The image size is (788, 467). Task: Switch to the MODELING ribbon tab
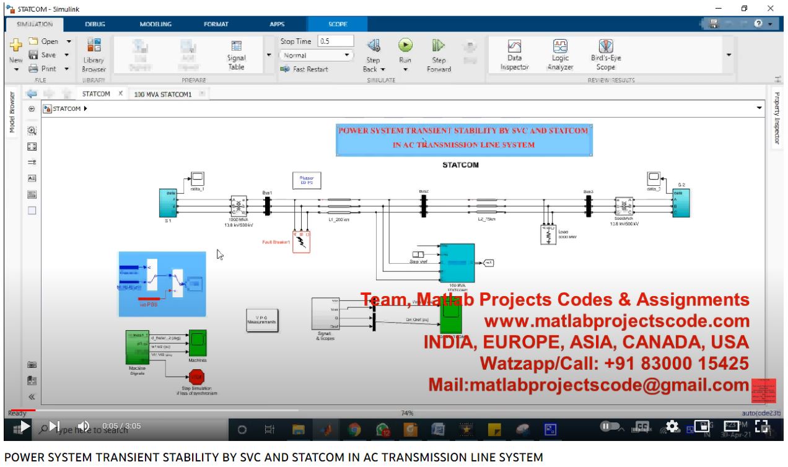(x=155, y=24)
